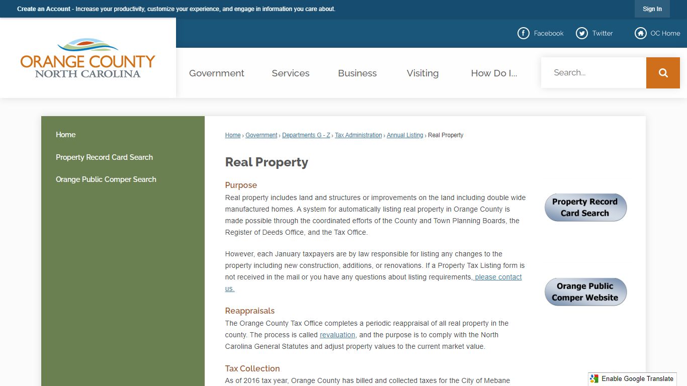Click into the Search text field

click(593, 73)
